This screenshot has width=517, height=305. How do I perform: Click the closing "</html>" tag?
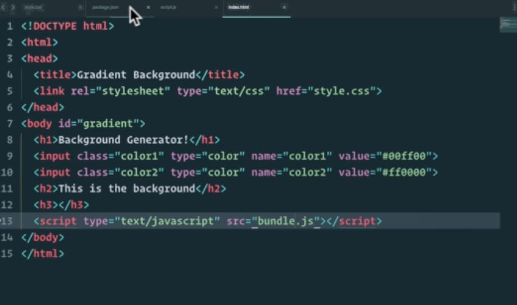pos(43,253)
